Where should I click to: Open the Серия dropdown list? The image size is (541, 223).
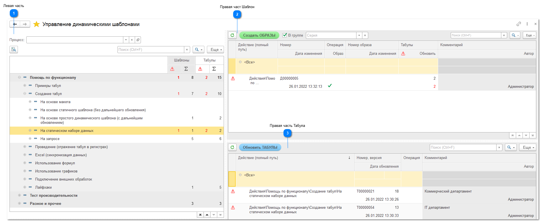pos(359,35)
